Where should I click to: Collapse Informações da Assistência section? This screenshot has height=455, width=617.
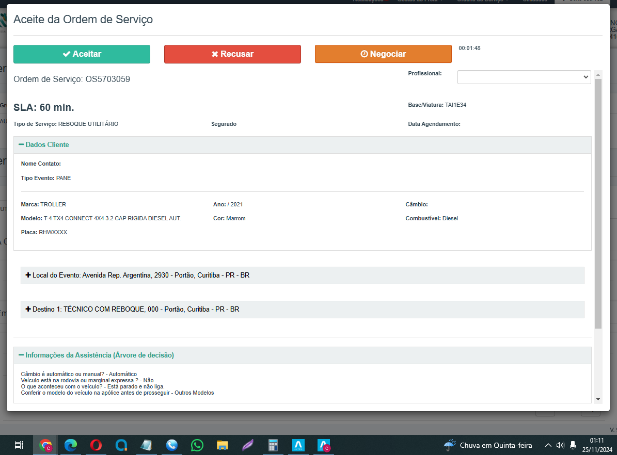[96, 355]
